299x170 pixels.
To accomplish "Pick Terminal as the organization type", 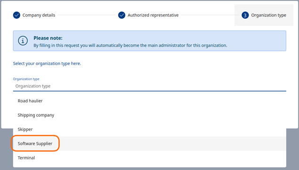I will tap(150, 158).
